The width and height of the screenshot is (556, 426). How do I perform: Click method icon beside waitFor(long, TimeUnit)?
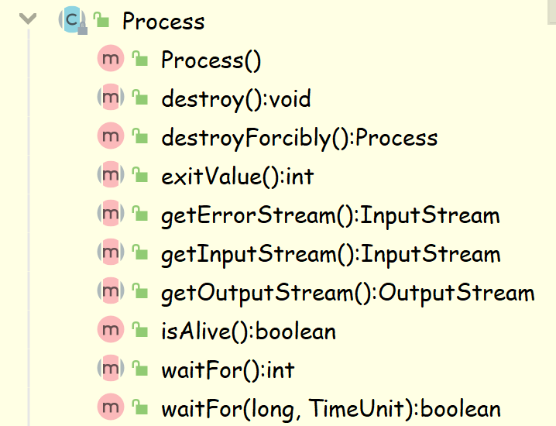[111, 407]
